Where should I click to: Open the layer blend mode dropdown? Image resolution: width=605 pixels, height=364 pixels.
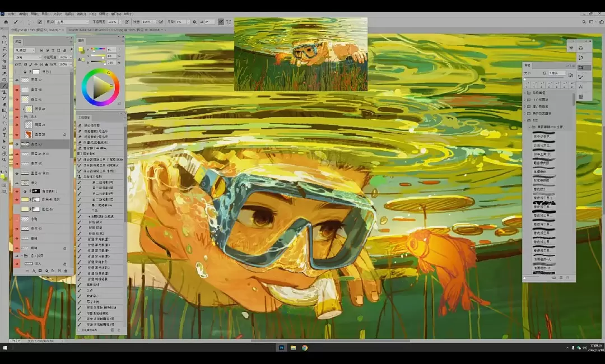tap(27, 57)
